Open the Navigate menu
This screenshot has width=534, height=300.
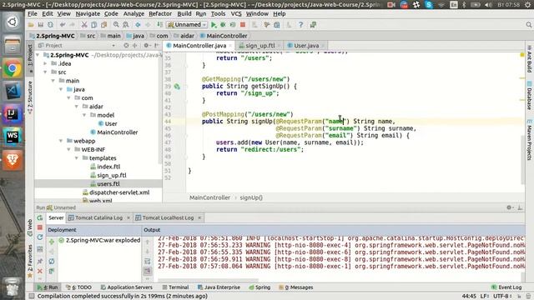click(88, 13)
